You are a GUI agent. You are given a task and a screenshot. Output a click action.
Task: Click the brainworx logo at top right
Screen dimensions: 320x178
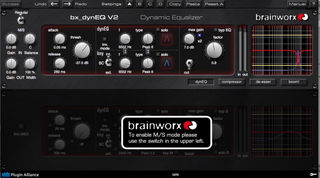click(282, 17)
